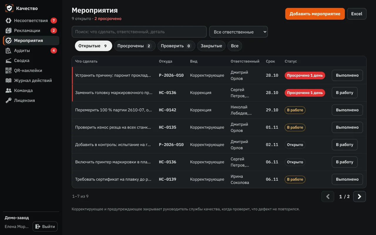Click the red badge 7 on Несоответствия
This screenshot has height=235, width=376.
pyautogui.click(x=54, y=21)
